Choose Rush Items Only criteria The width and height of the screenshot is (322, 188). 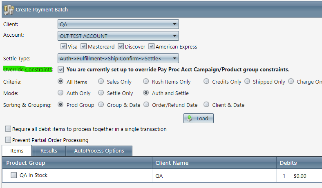[x=146, y=81]
